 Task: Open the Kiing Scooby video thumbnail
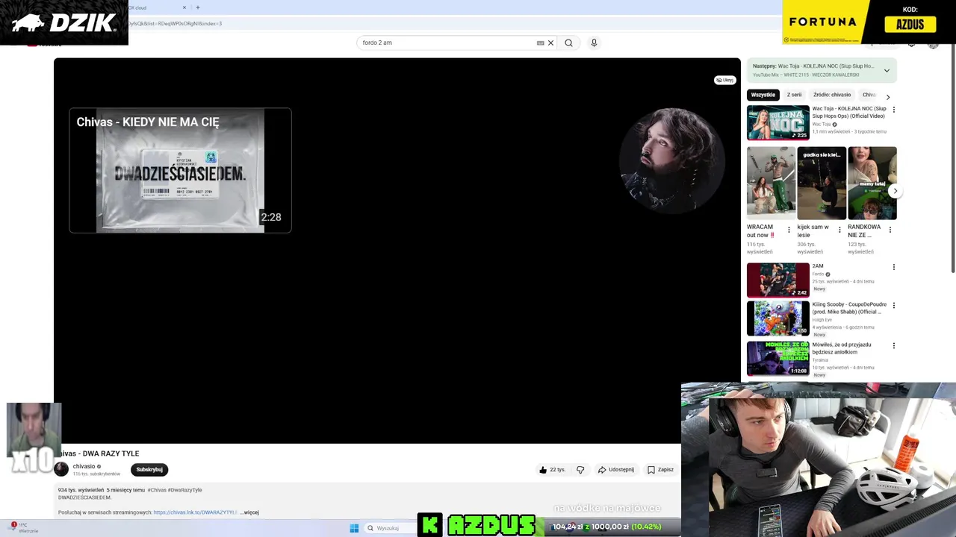(777, 318)
